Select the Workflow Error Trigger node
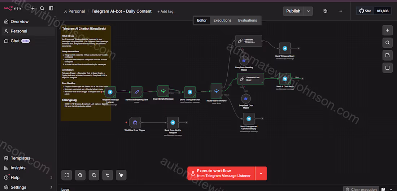 point(135,123)
